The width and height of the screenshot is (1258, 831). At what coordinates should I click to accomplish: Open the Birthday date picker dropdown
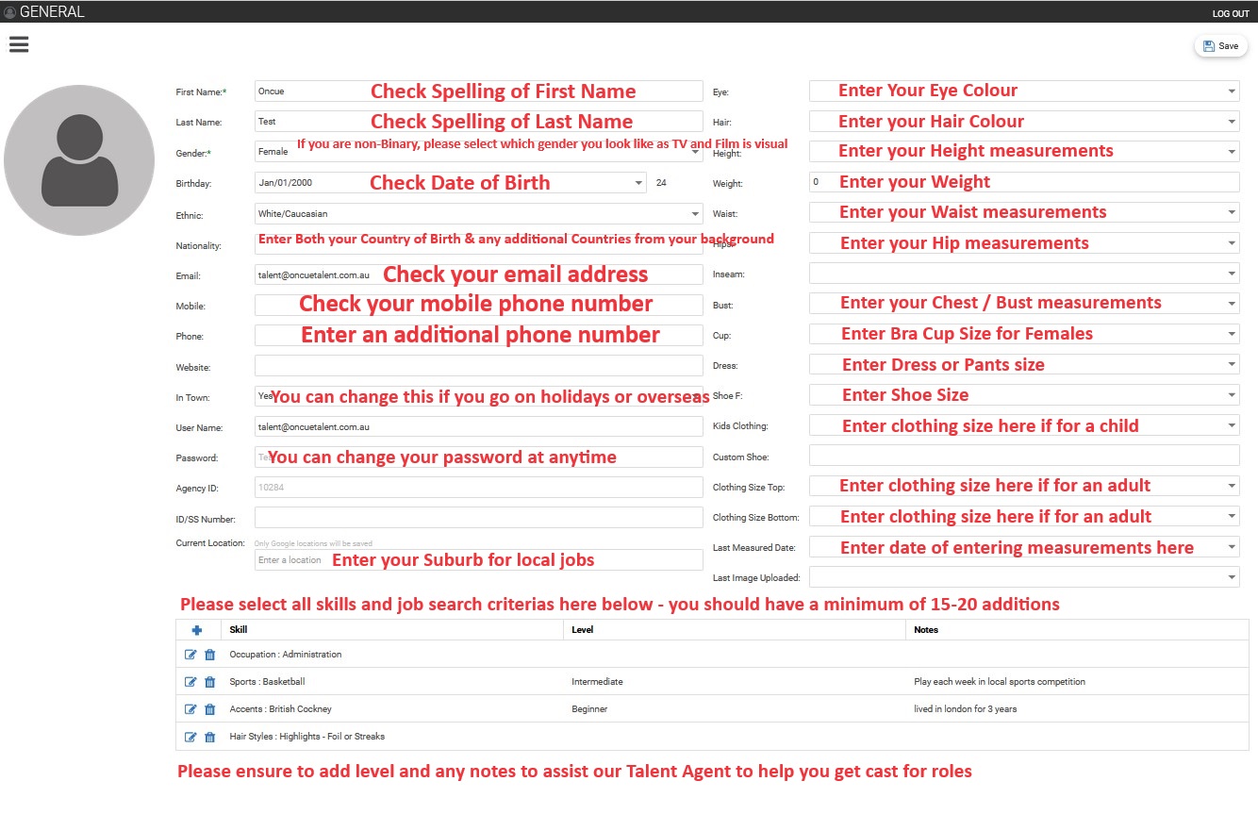point(450,183)
